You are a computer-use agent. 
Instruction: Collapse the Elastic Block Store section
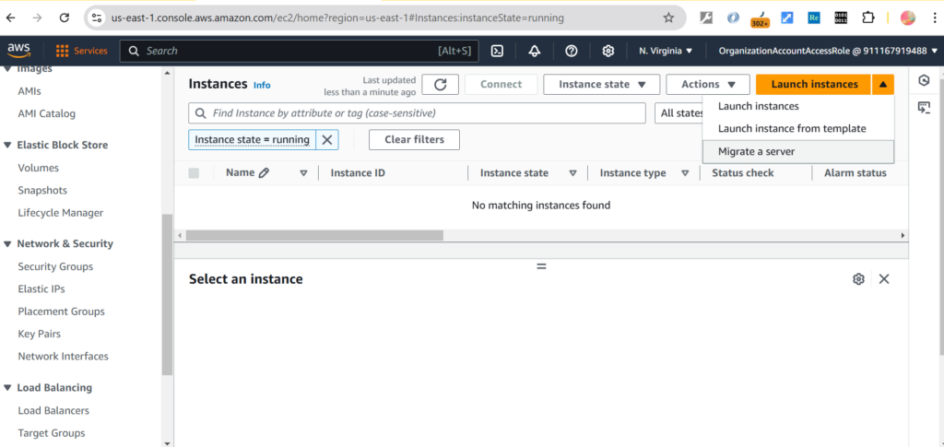(x=8, y=146)
